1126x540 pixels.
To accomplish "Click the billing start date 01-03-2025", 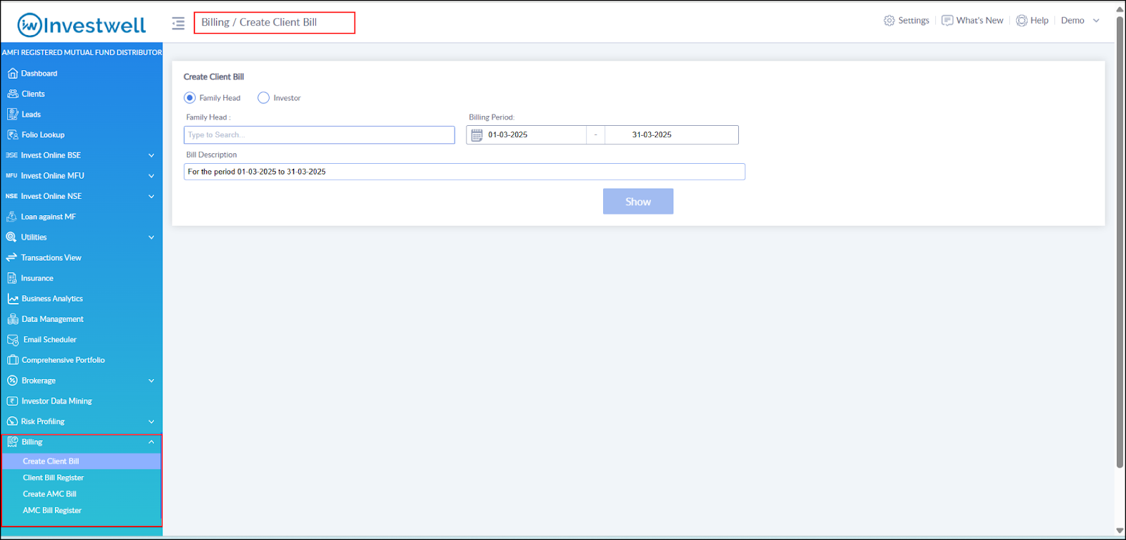I will click(508, 135).
